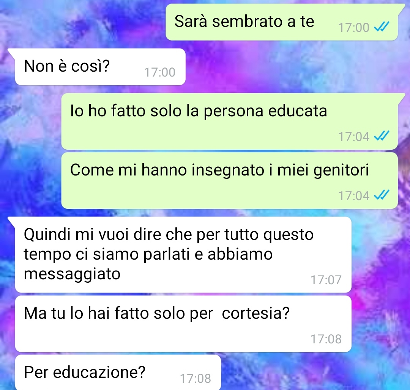This screenshot has width=410, height=390.
Task: Select the 'Non è così?' message
Action: (100, 67)
